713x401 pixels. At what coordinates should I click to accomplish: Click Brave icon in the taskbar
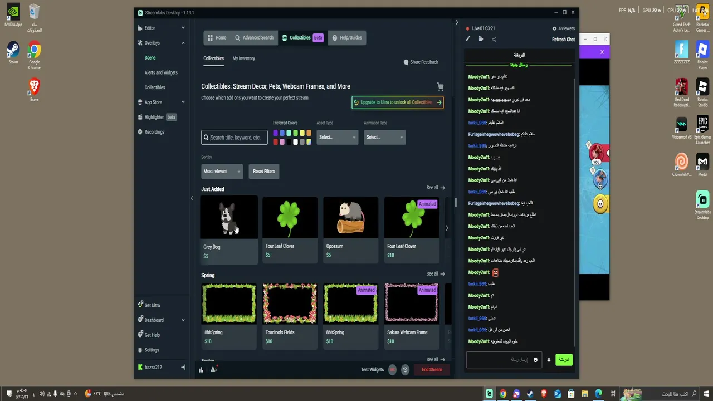click(544, 394)
